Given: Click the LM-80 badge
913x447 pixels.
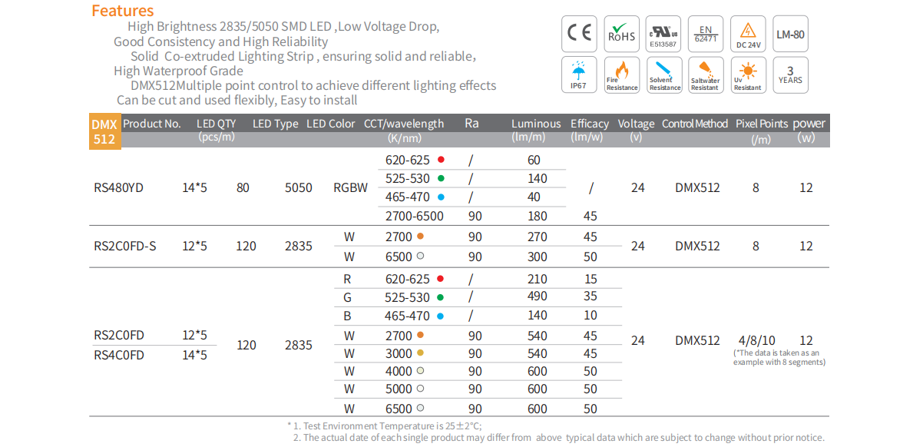Looking at the screenshot, I should pyautogui.click(x=789, y=33).
